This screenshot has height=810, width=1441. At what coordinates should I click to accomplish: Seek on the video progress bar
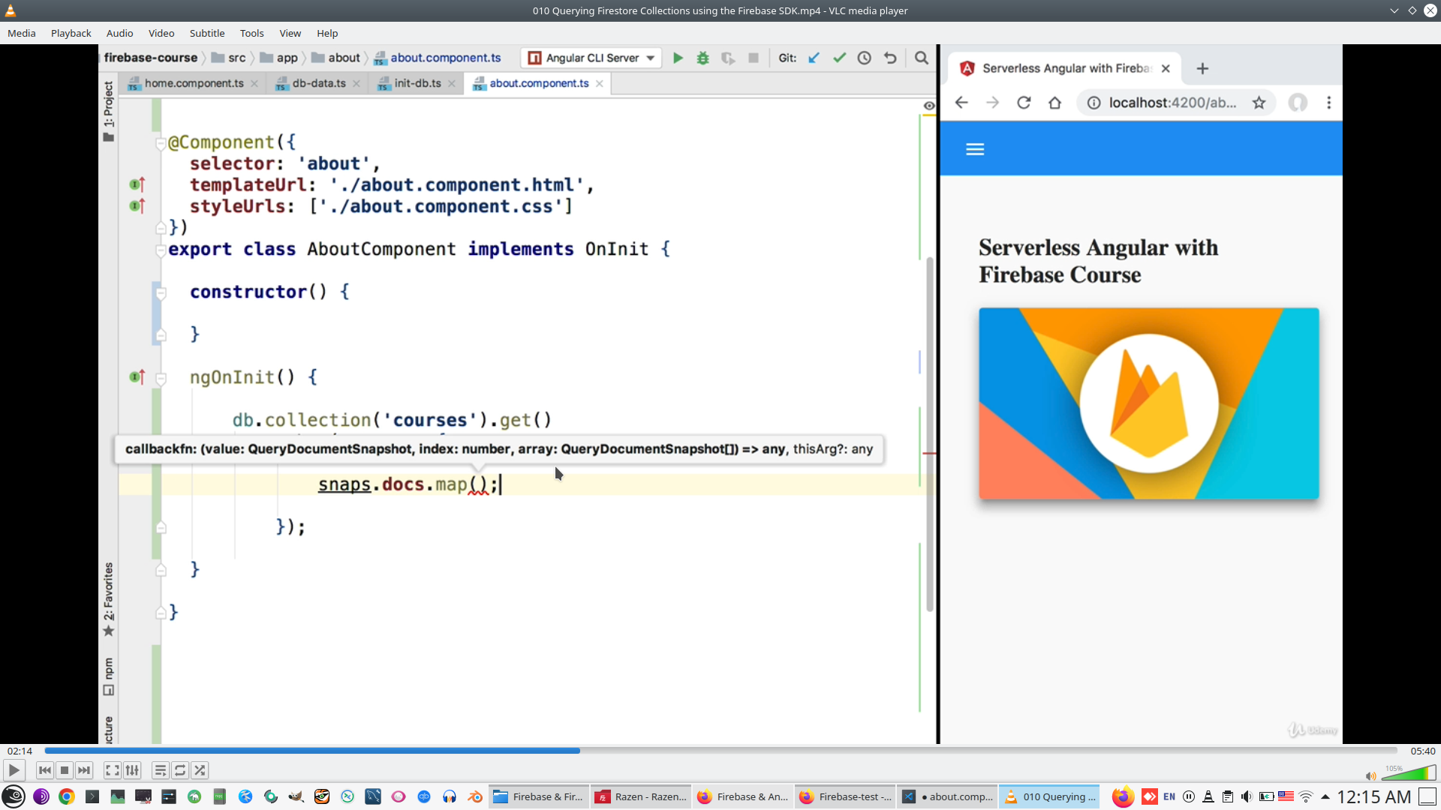pos(720,751)
